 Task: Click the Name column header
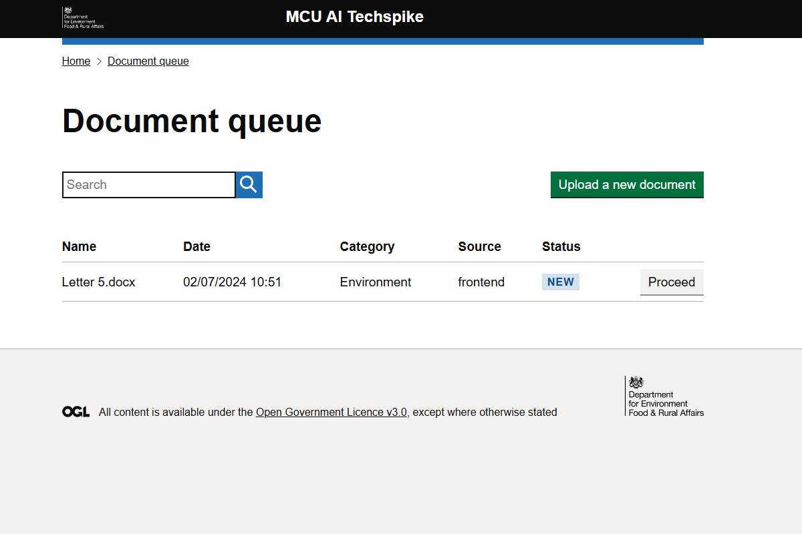(79, 246)
